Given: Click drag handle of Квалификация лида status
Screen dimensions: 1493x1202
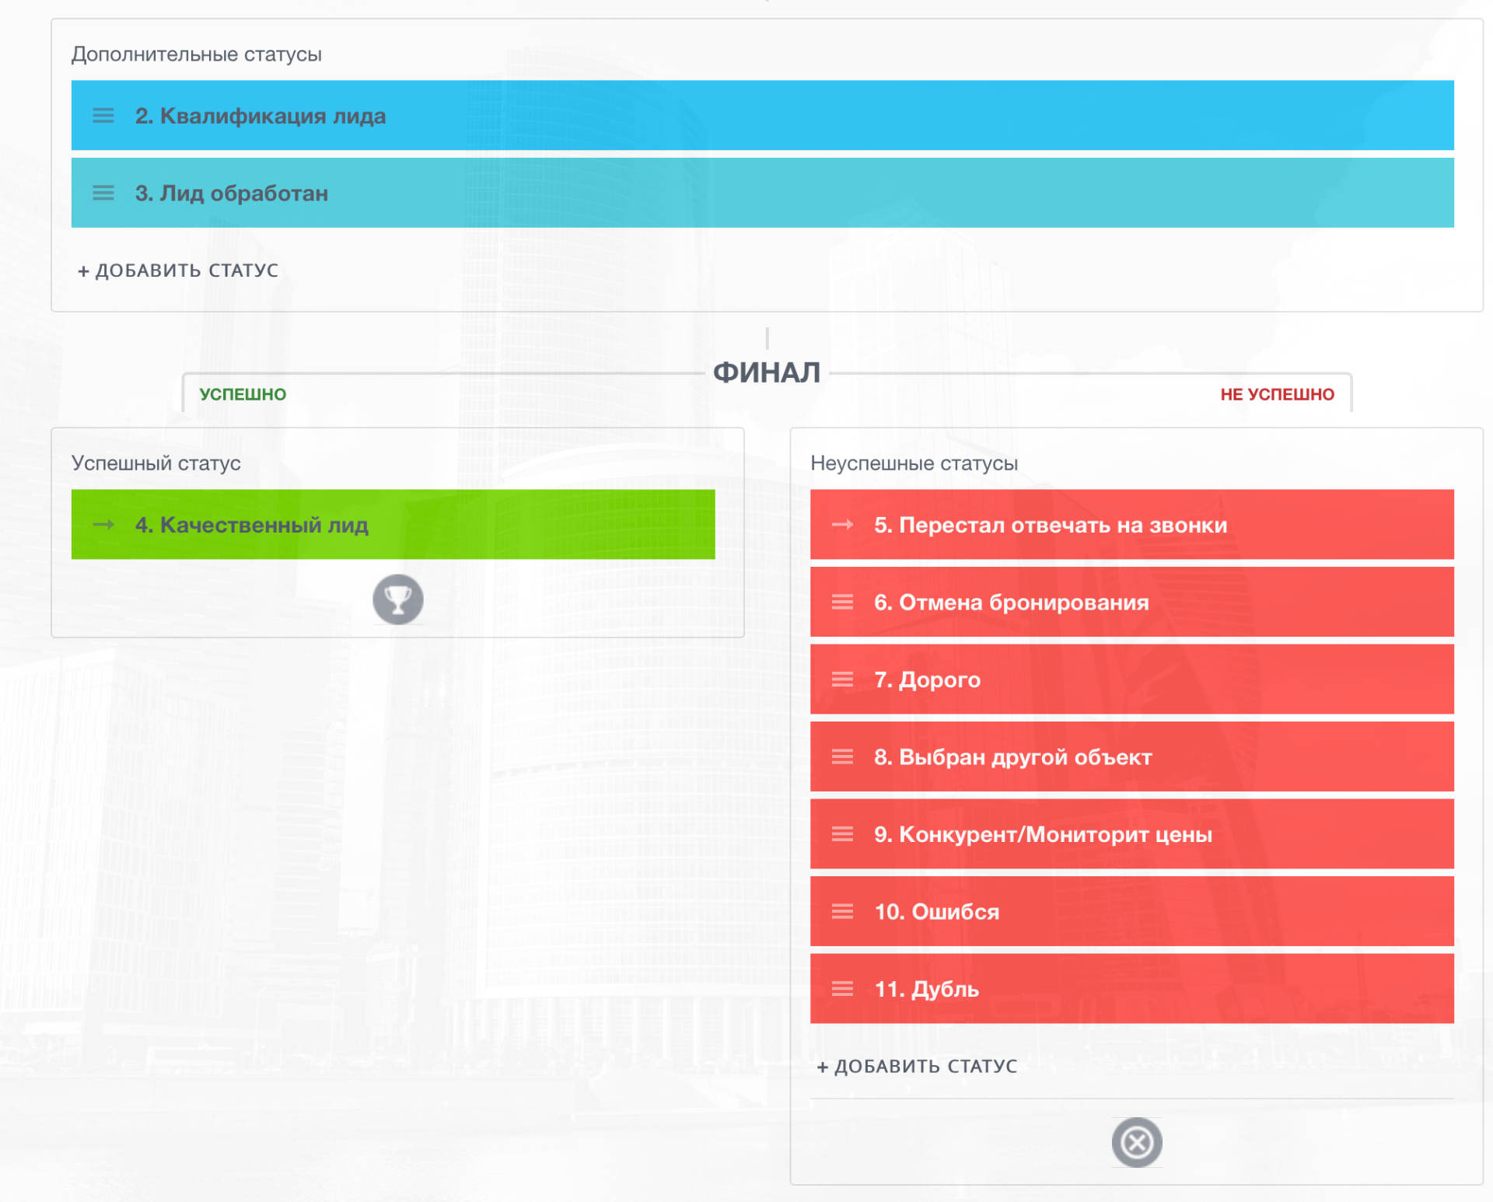Looking at the screenshot, I should [x=103, y=116].
